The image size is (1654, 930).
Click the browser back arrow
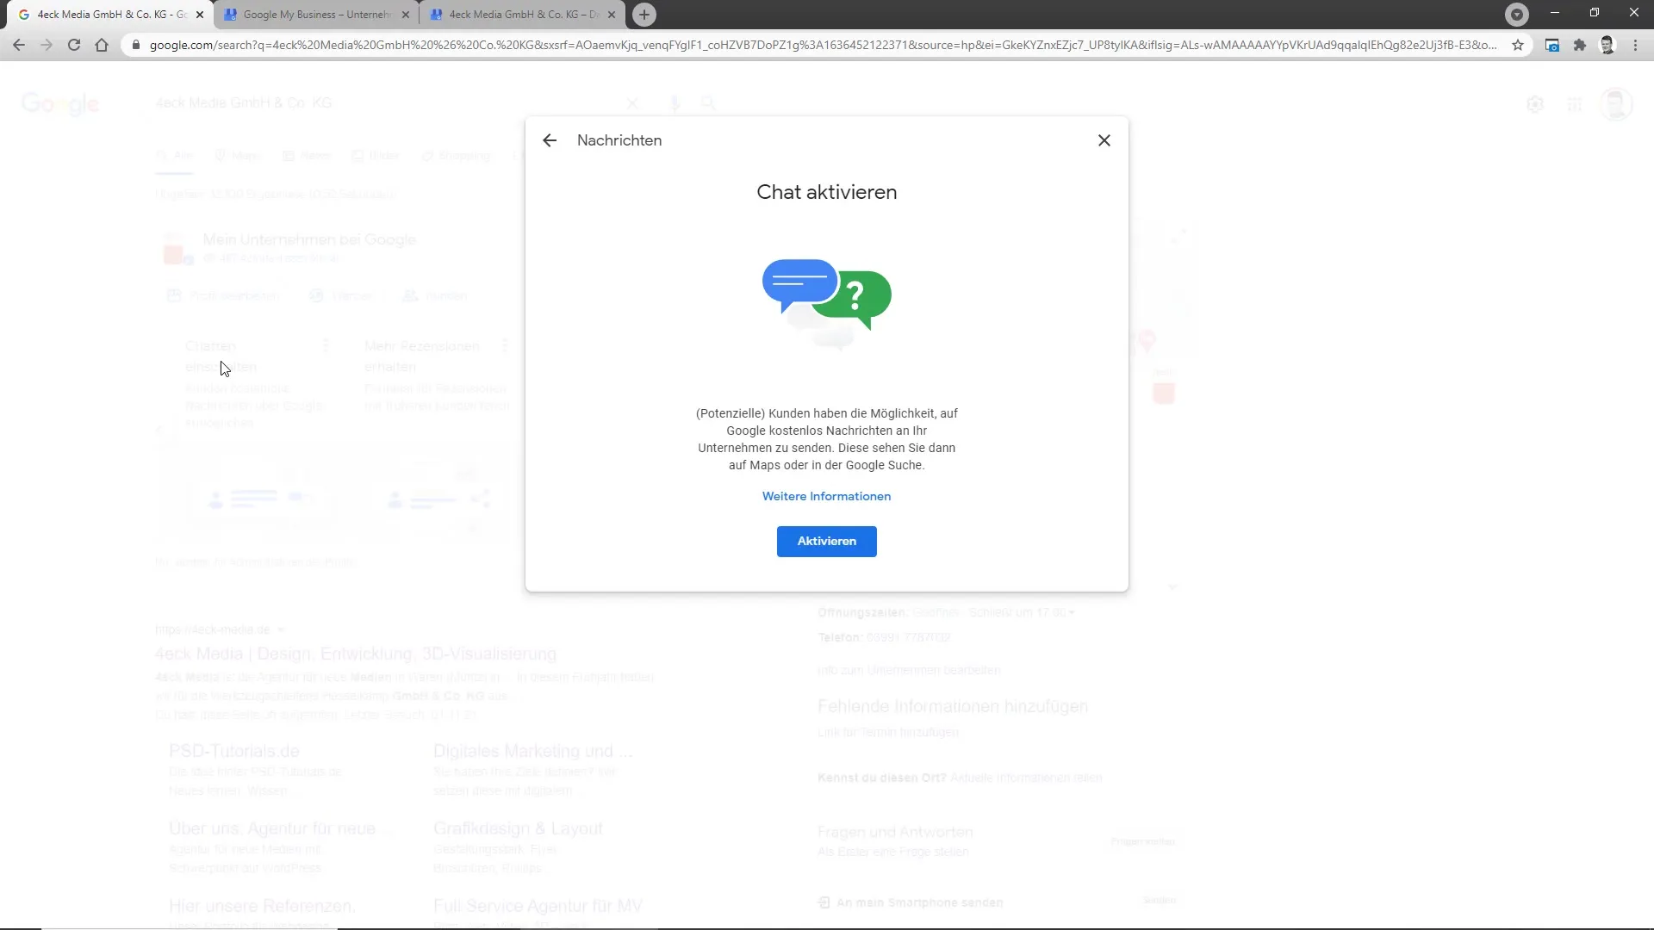point(19,45)
